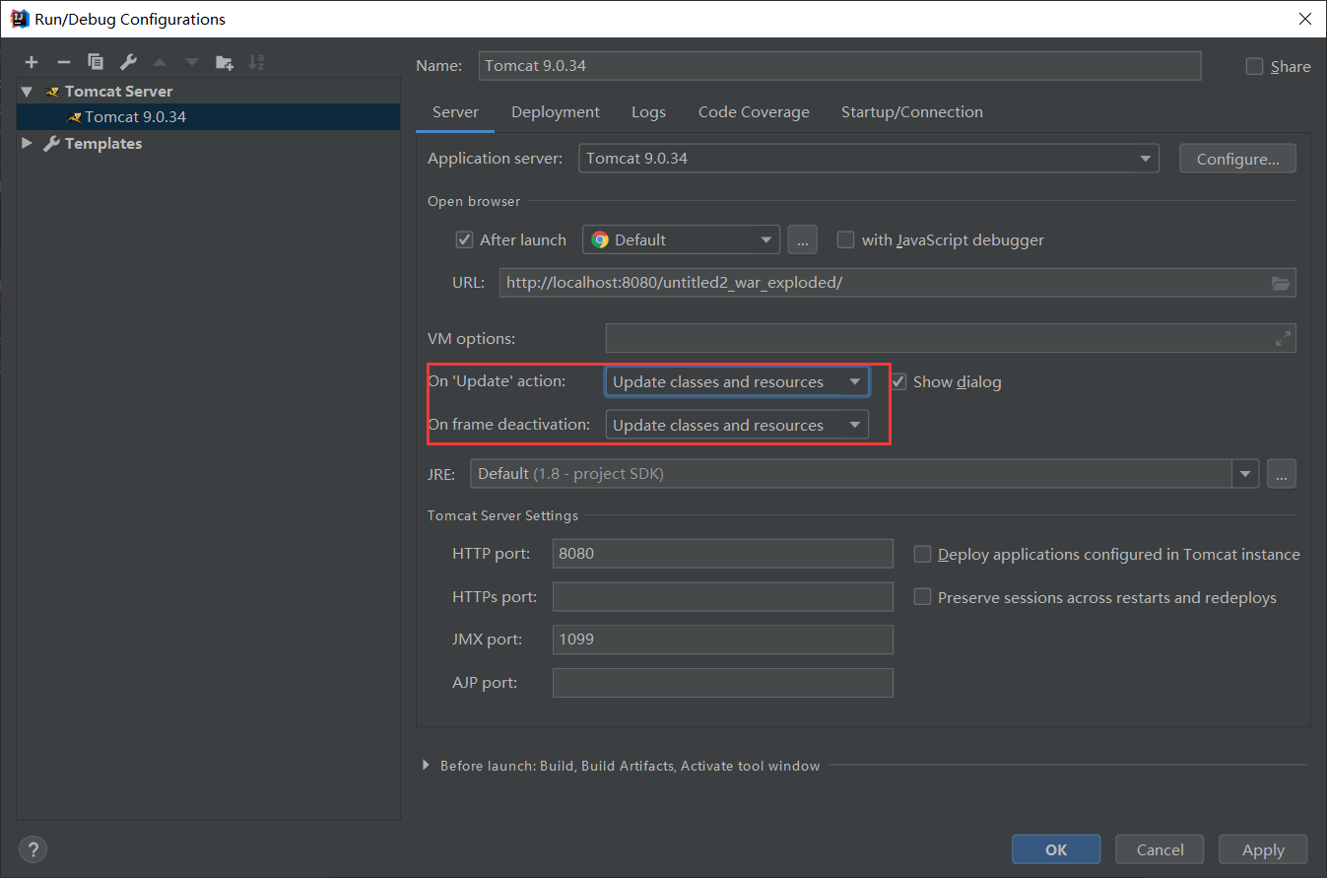Toggle the Show dialog checkbox
The width and height of the screenshot is (1327, 878).
(x=898, y=381)
